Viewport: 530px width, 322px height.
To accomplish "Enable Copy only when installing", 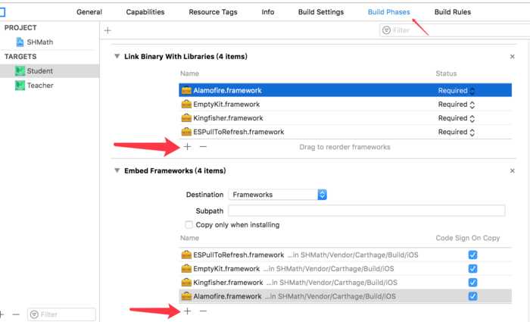I will pos(189,224).
